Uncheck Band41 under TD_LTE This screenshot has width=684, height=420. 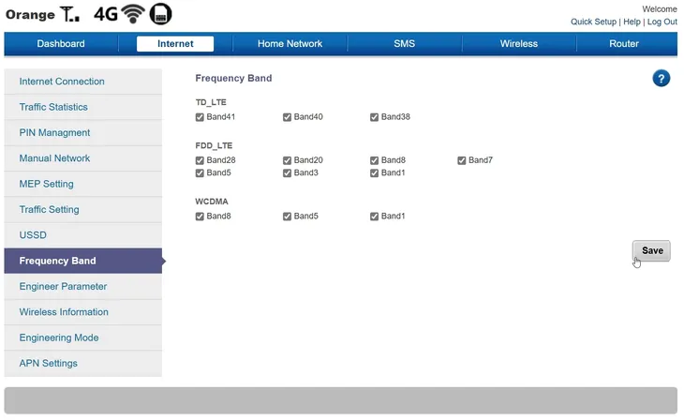click(x=200, y=117)
